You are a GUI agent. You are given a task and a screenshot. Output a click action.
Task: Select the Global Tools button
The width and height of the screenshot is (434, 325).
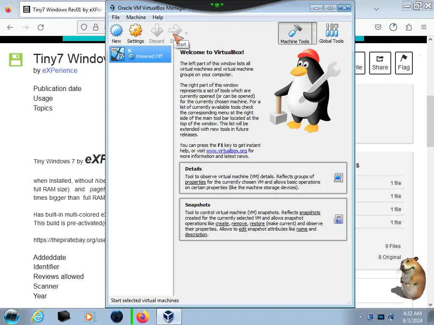[x=331, y=33]
